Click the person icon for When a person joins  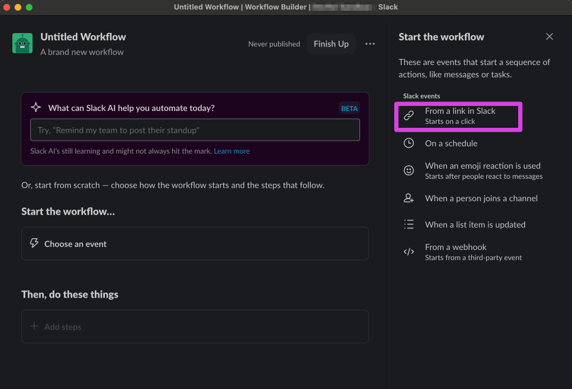pyautogui.click(x=409, y=198)
